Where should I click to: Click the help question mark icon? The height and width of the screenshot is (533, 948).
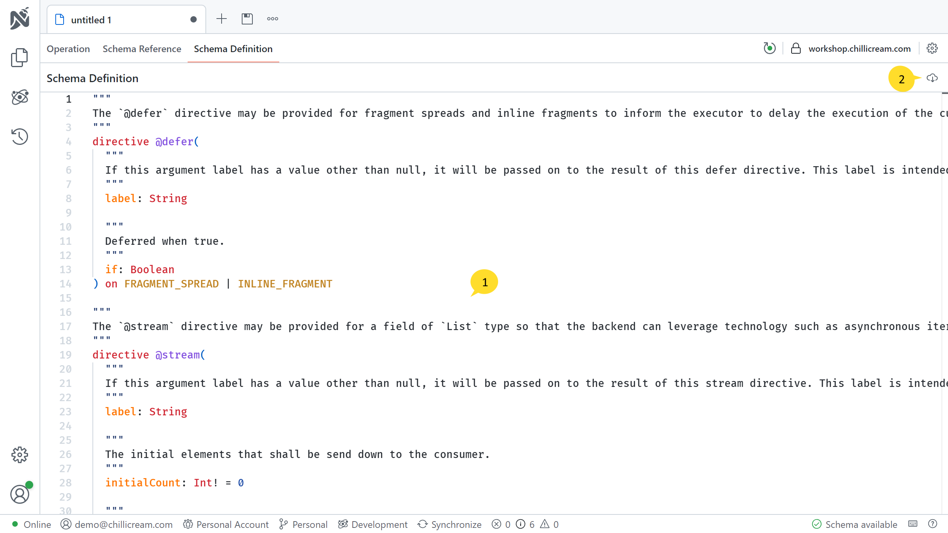pos(933,524)
